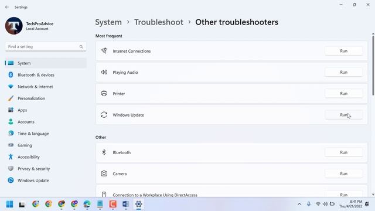The height and width of the screenshot is (211, 375).
Task: Open Personalization settings
Action: tap(46, 98)
